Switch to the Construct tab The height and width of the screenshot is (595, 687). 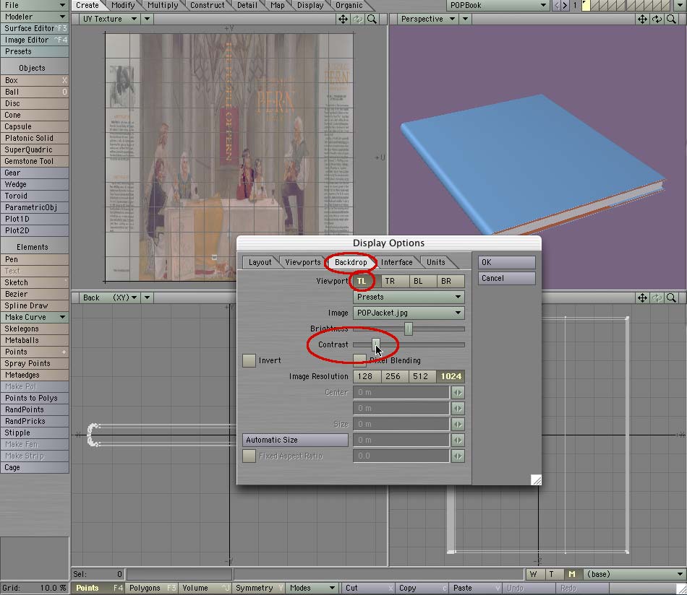click(207, 5)
